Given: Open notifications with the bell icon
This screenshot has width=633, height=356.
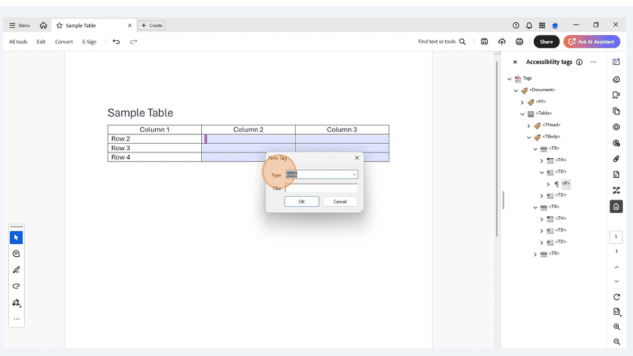Looking at the screenshot, I should 529,25.
